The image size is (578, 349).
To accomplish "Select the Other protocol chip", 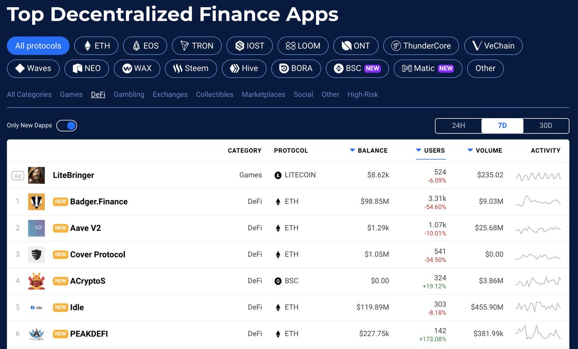I will [x=486, y=68].
